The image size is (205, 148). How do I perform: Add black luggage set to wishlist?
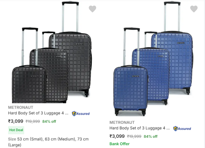pos(92,9)
